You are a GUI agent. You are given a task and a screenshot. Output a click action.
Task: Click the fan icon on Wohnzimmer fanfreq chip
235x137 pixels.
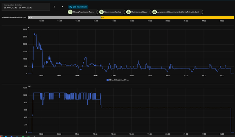tap(101, 12)
